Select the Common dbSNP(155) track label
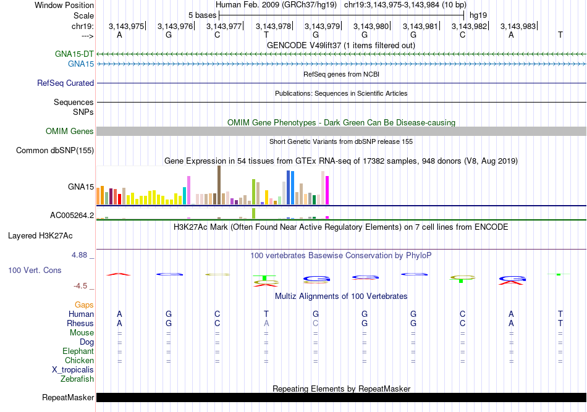The width and height of the screenshot is (587, 412). (55, 151)
